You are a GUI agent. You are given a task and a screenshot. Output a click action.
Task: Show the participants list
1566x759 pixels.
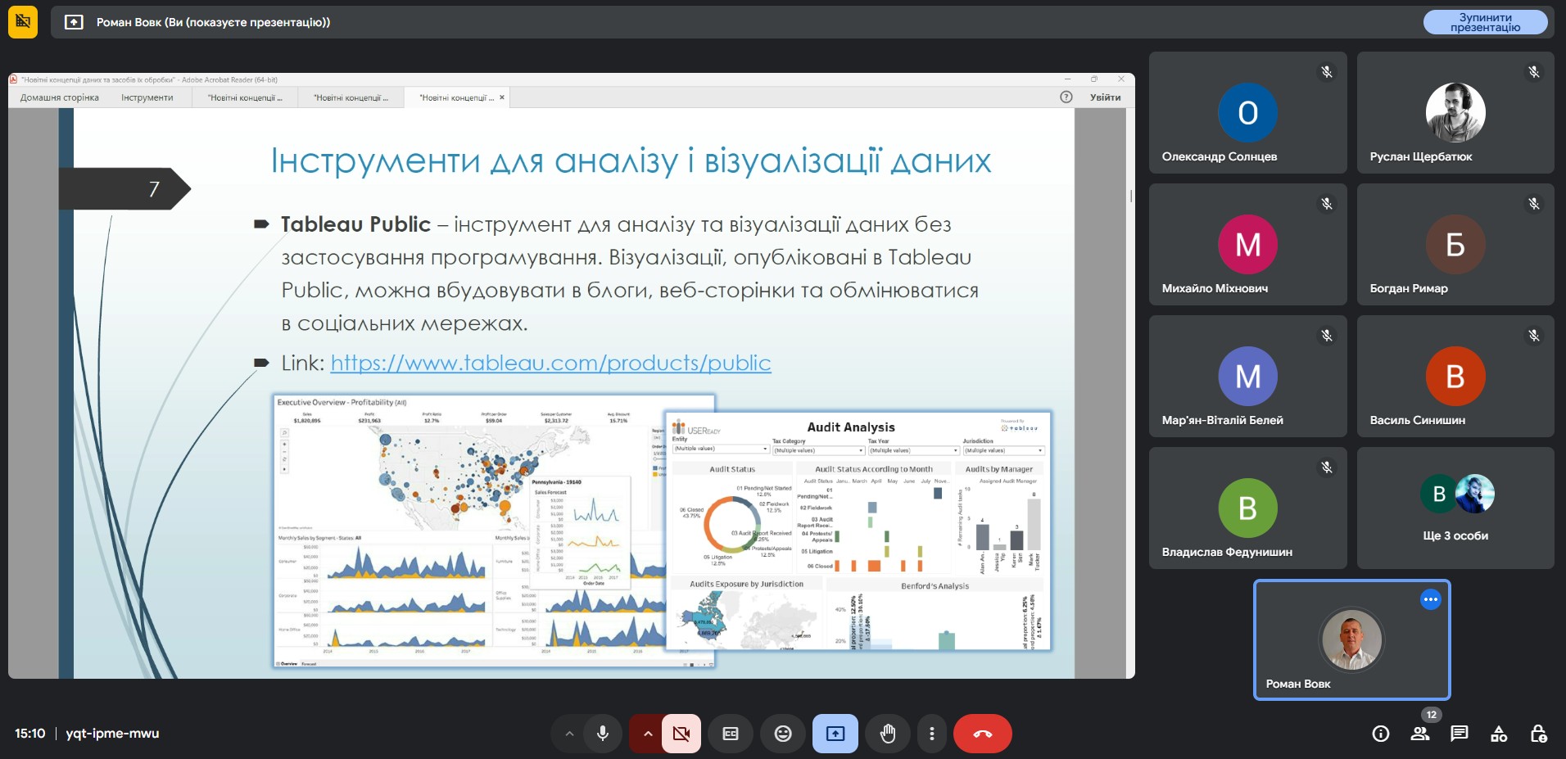pos(1420,734)
